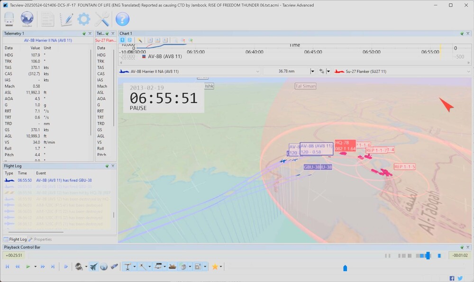Screen dimensions: 474x282
Task: Close the Telemetry 1 panel
Action: pos(90,34)
